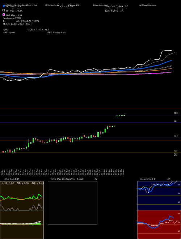Click the magenta 200 Day legend swatch

click(x=4, y=14)
